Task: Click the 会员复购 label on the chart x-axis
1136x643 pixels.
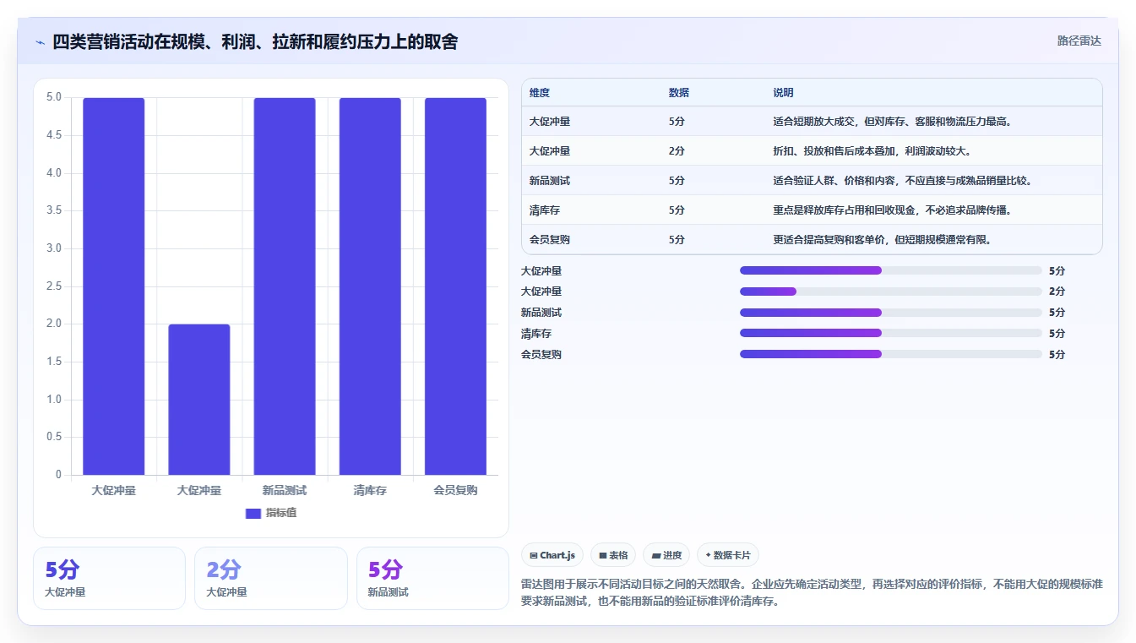Action: pos(455,490)
